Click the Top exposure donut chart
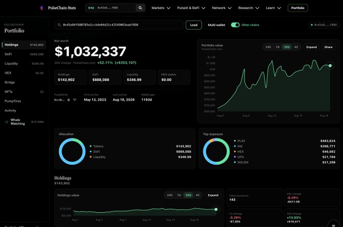The width and height of the screenshot is (343, 227). [x=216, y=152]
